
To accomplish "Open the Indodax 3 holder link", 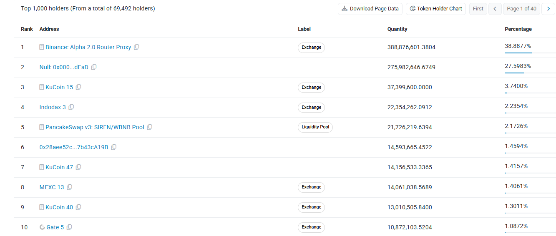I will (x=53, y=107).
